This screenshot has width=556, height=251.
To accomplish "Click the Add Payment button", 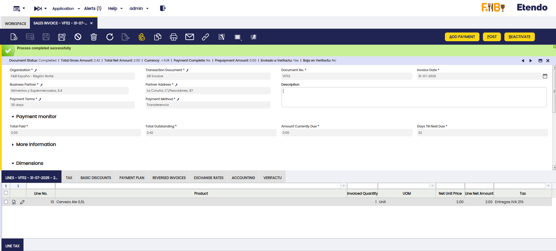I will click(462, 37).
